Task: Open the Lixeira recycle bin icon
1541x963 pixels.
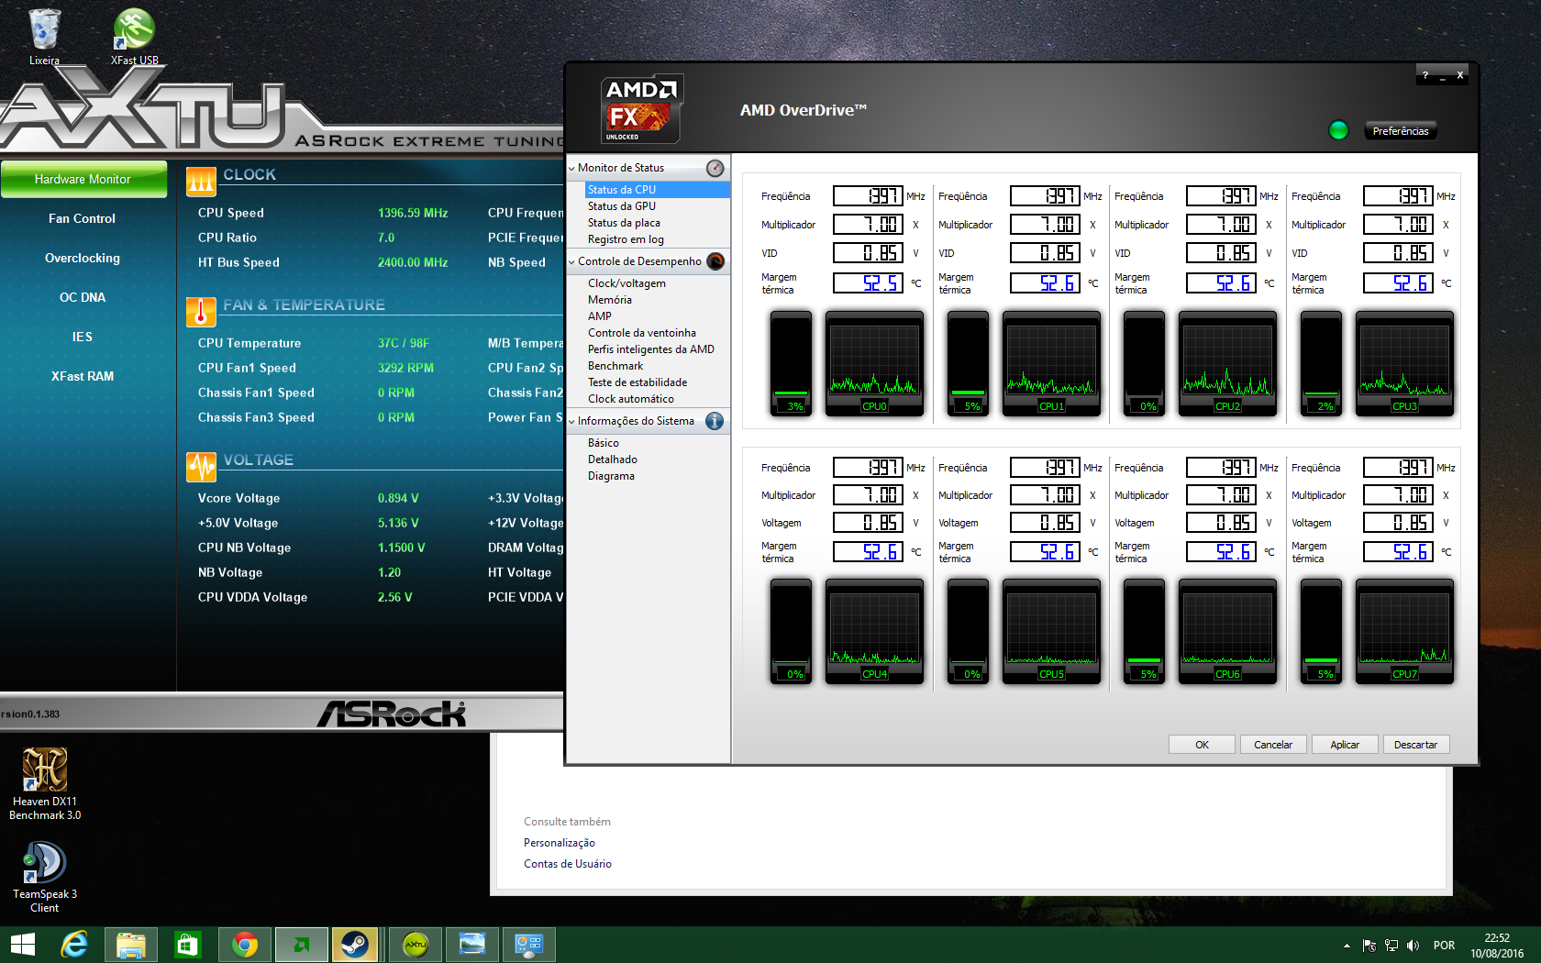Action: tap(44, 37)
